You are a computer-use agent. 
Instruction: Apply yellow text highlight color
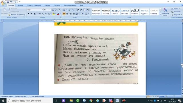[x=53, y=14]
